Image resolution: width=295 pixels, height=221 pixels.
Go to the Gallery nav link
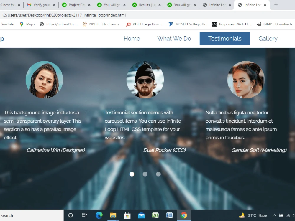pos(268,39)
